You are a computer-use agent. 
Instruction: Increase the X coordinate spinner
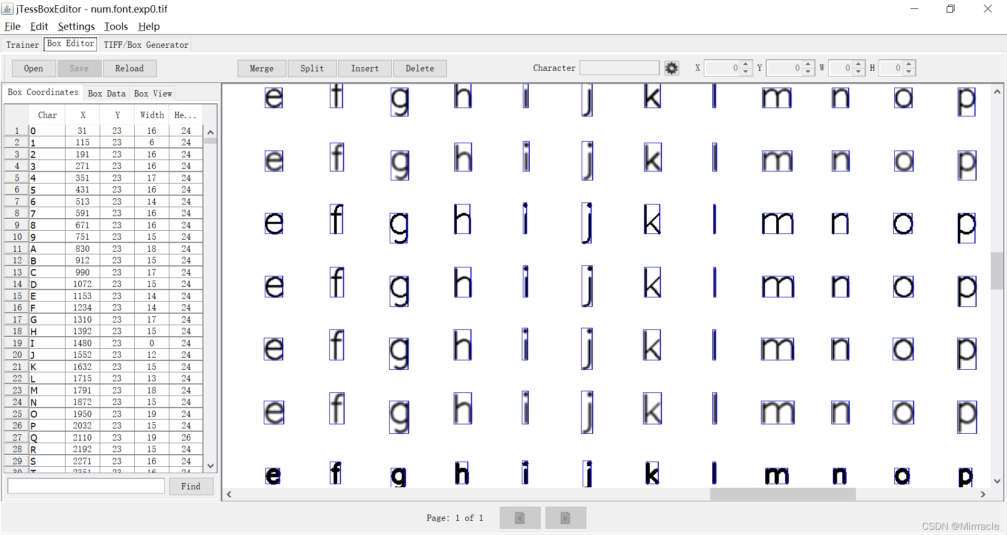(746, 65)
